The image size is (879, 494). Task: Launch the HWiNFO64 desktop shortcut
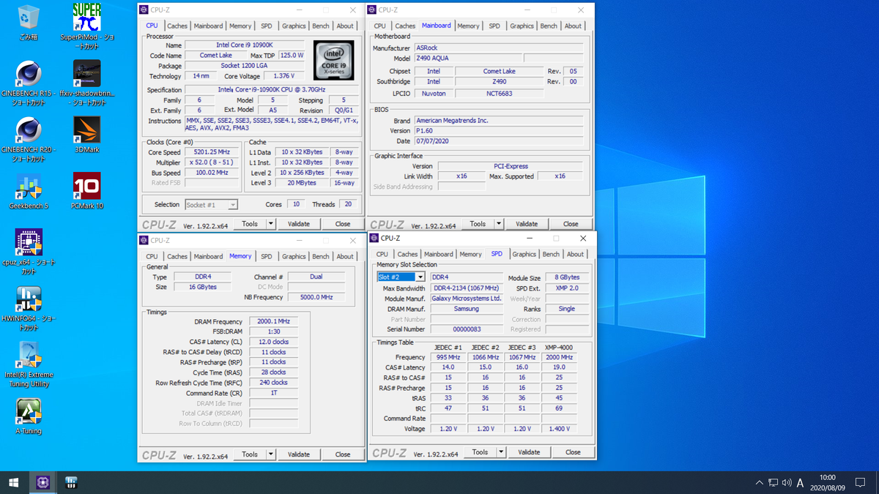point(28,308)
